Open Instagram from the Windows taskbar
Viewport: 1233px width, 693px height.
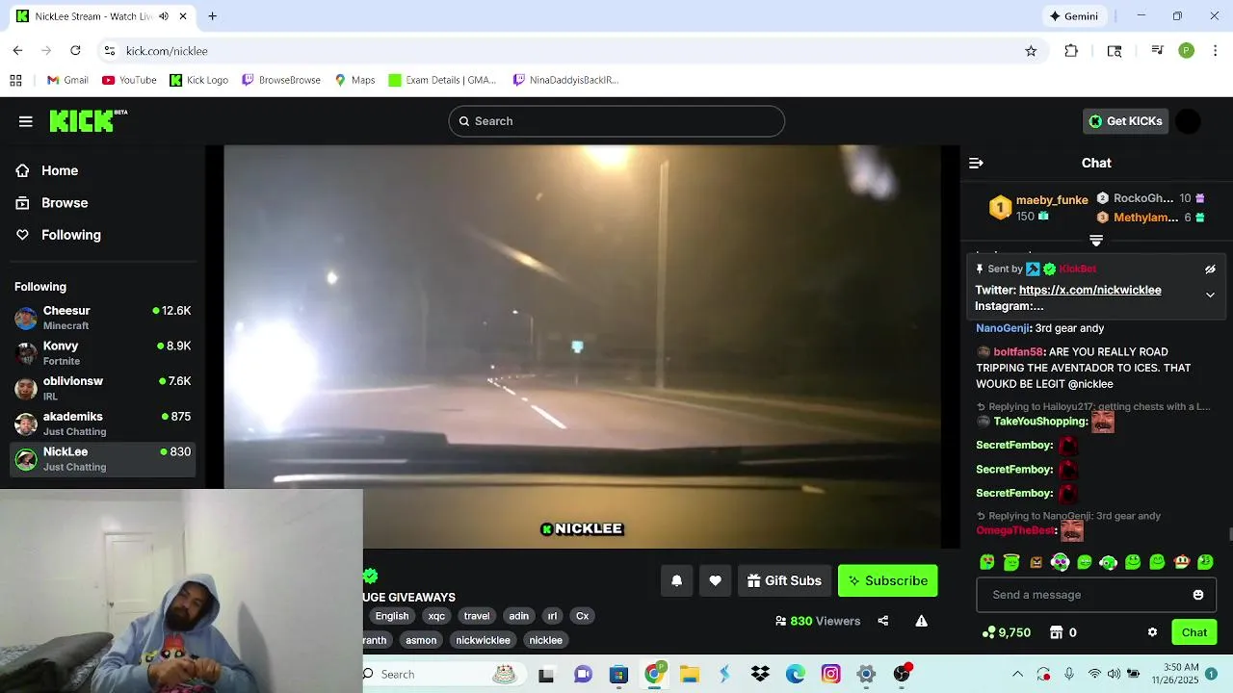[830, 674]
